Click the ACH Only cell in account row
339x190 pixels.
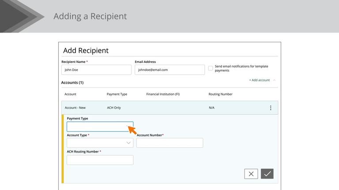click(114, 108)
